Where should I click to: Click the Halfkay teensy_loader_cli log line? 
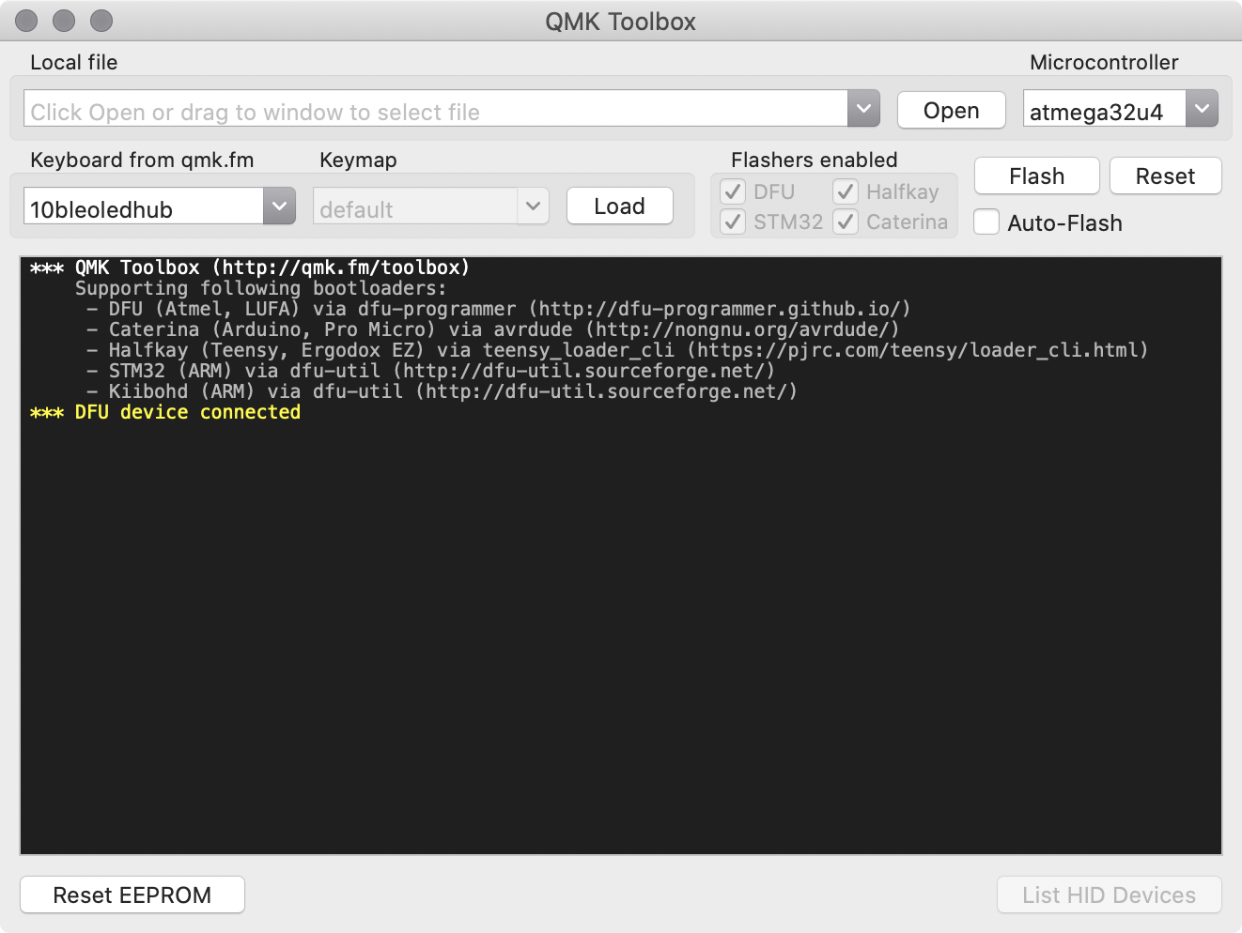617,350
